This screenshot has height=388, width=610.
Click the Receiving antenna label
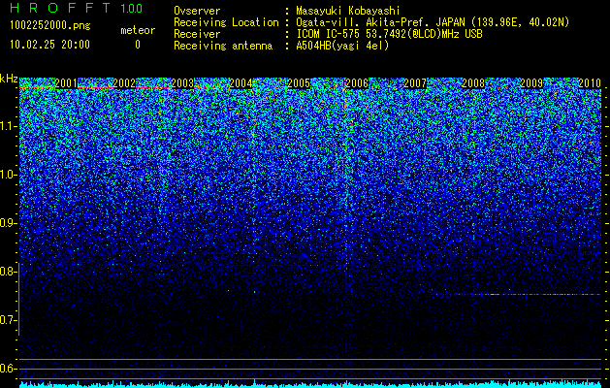pyautogui.click(x=223, y=46)
